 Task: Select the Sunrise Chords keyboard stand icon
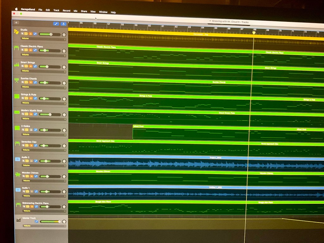tap(16, 80)
